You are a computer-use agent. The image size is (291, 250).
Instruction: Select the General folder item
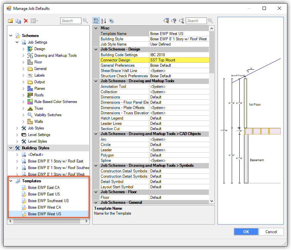pyautogui.click(x=40, y=69)
